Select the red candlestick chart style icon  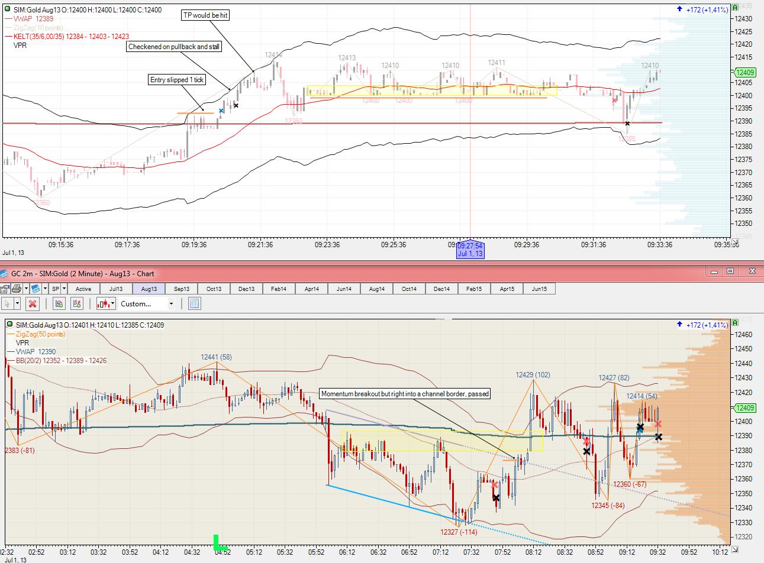[x=104, y=303]
